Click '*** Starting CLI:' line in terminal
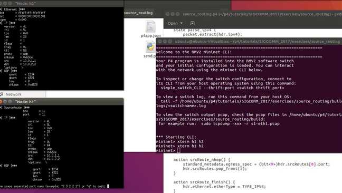 coord(176,137)
